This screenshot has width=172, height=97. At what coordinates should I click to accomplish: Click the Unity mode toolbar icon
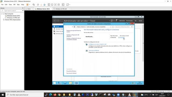coord(59,5)
